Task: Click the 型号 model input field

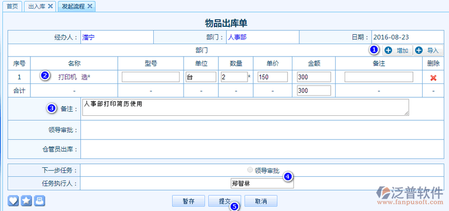Action: coord(150,77)
